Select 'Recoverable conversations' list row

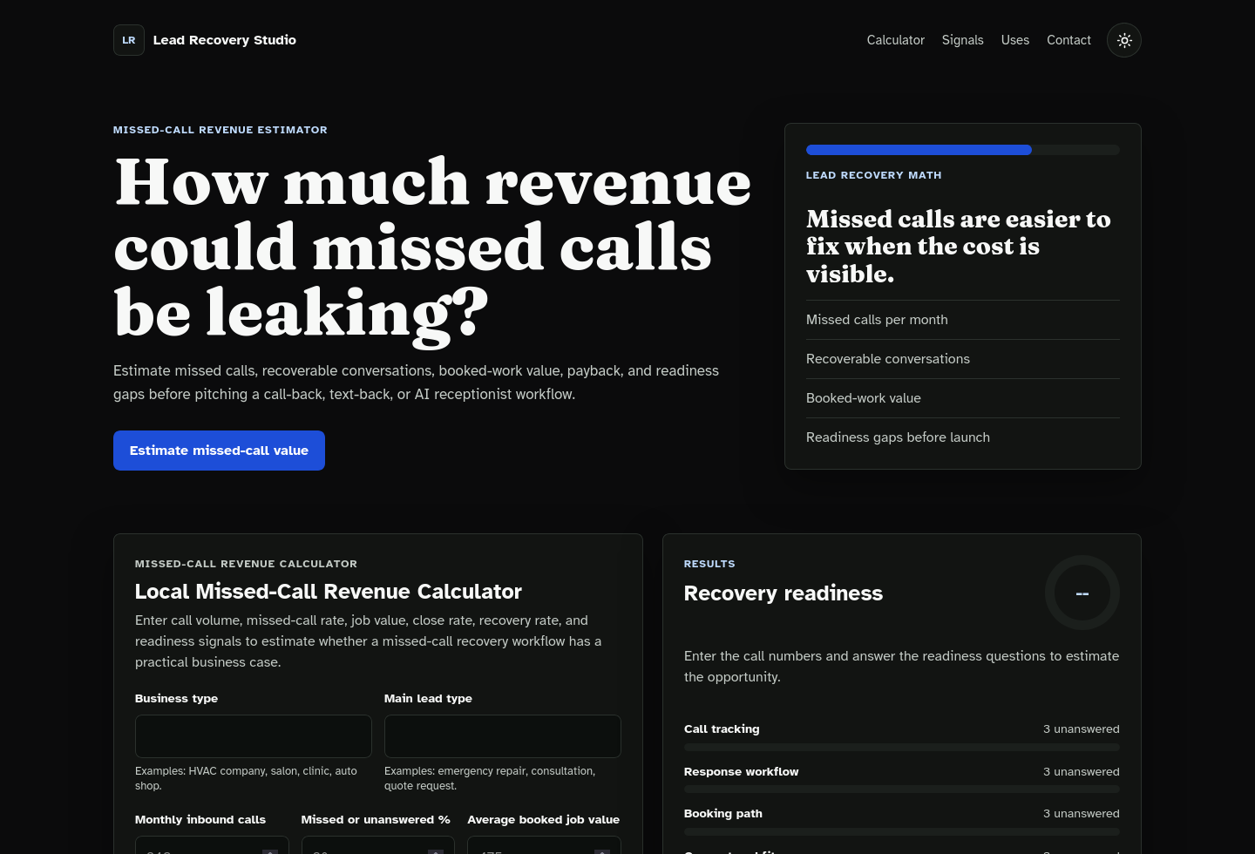coord(963,359)
